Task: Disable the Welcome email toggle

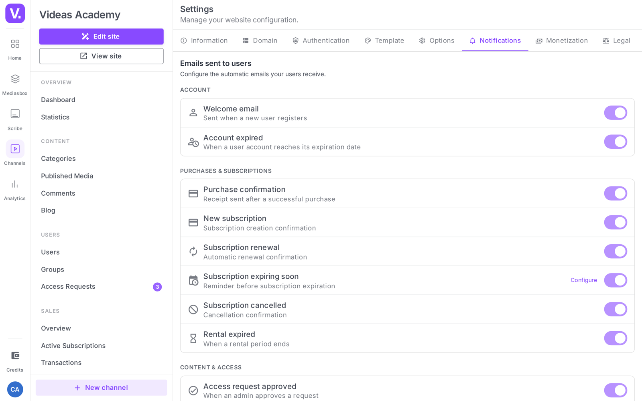Action: [x=616, y=113]
